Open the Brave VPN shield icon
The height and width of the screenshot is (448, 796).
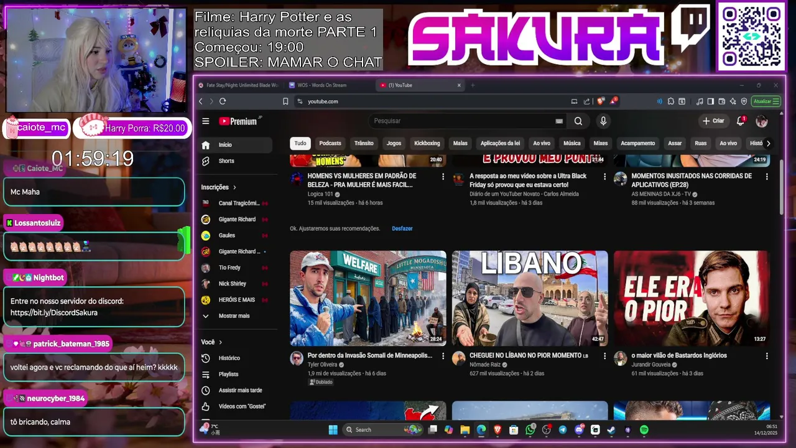(744, 101)
